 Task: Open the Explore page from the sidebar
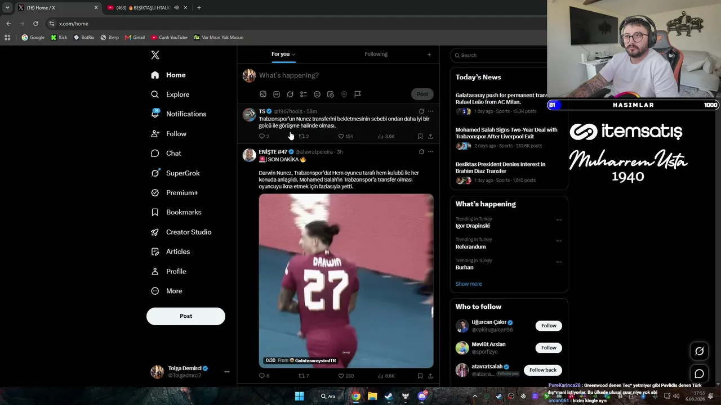click(170, 94)
